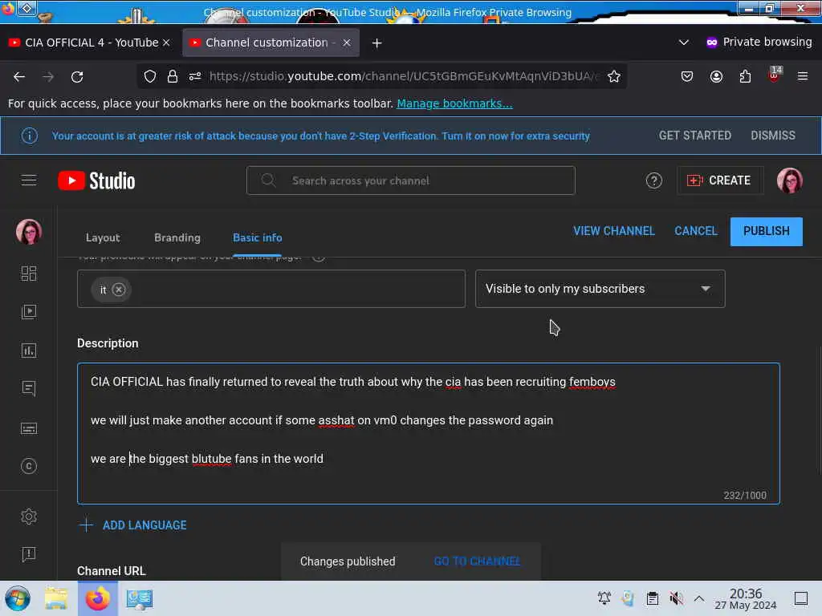The width and height of the screenshot is (822, 616).
Task: Click the YouTube Studio logo
Action: point(96,180)
